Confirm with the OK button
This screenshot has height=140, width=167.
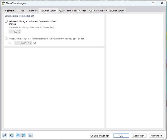(x=121, y=136)
